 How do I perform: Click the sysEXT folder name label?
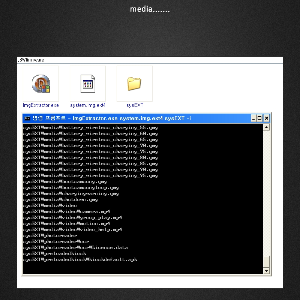(135, 105)
